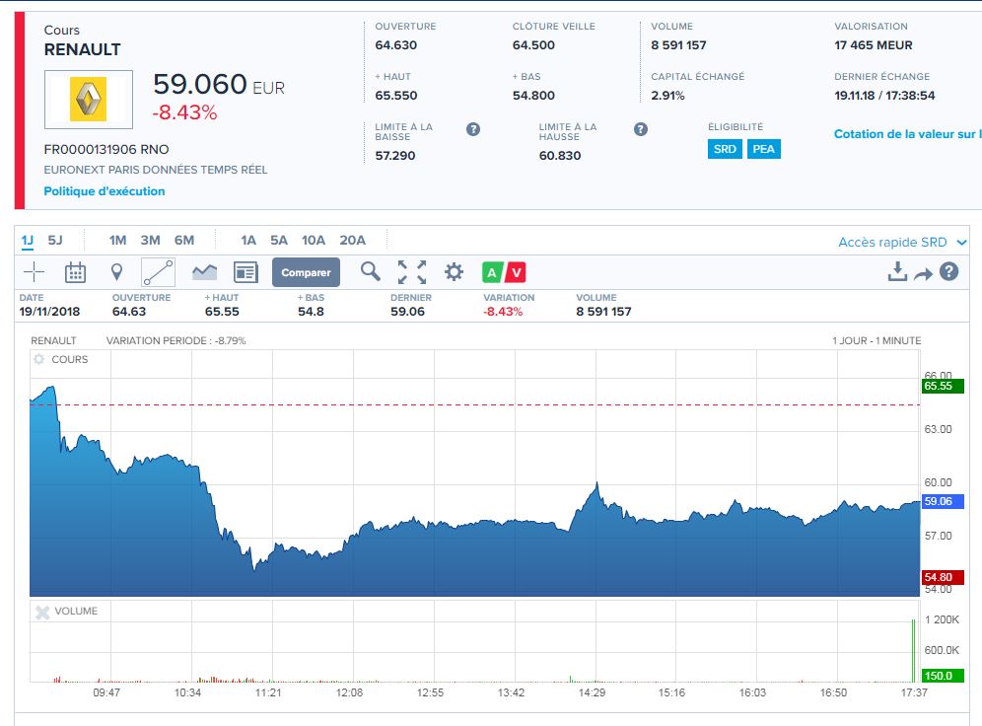This screenshot has height=726, width=982.
Task: Click the location pin marker tool
Action: pyautogui.click(x=116, y=272)
